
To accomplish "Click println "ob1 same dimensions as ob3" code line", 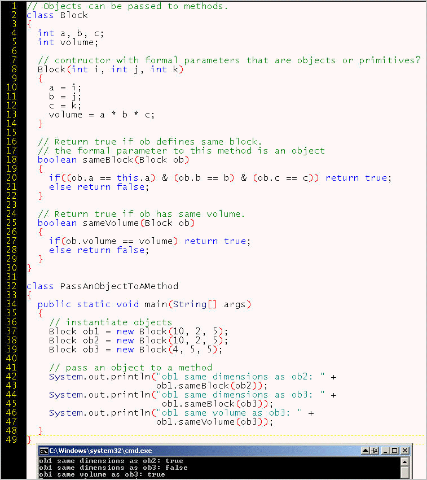I will tap(193, 395).
